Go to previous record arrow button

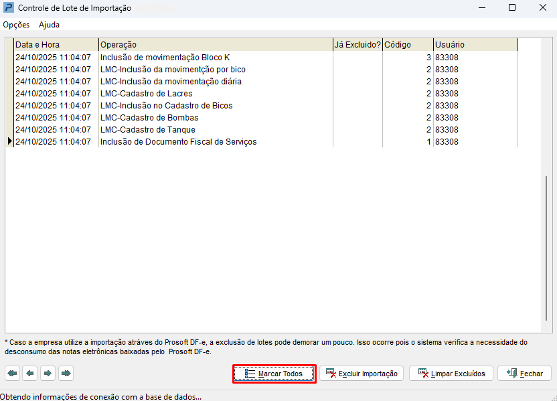[30, 374]
